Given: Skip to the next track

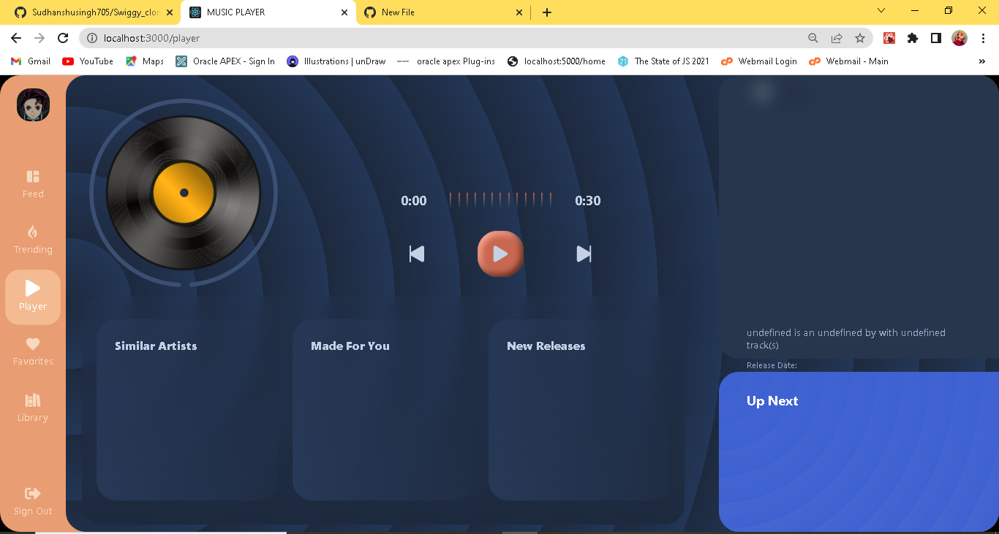Looking at the screenshot, I should (x=584, y=253).
